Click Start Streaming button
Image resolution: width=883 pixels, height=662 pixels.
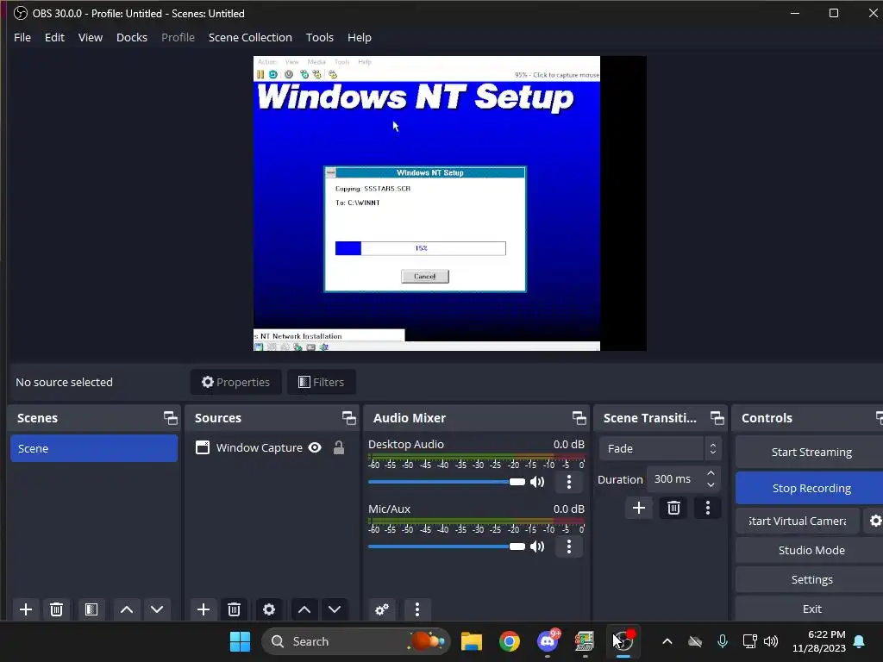pos(811,452)
